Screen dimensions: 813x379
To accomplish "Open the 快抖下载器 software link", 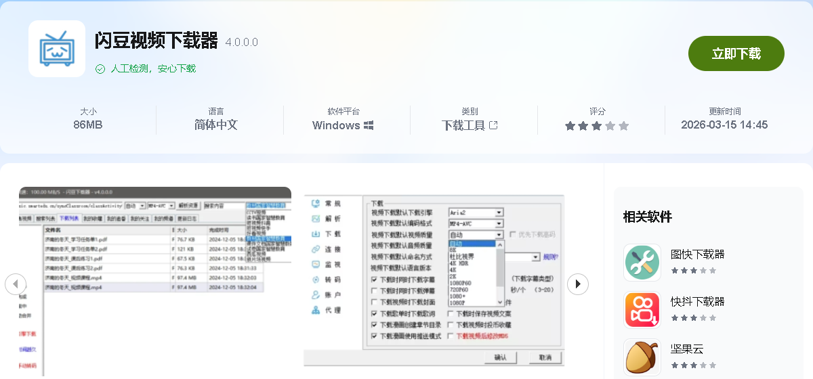I will coord(697,302).
